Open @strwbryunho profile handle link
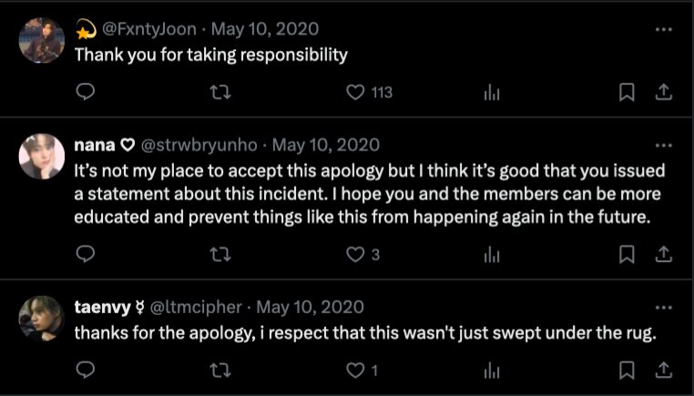This screenshot has width=694, height=396. click(200, 145)
